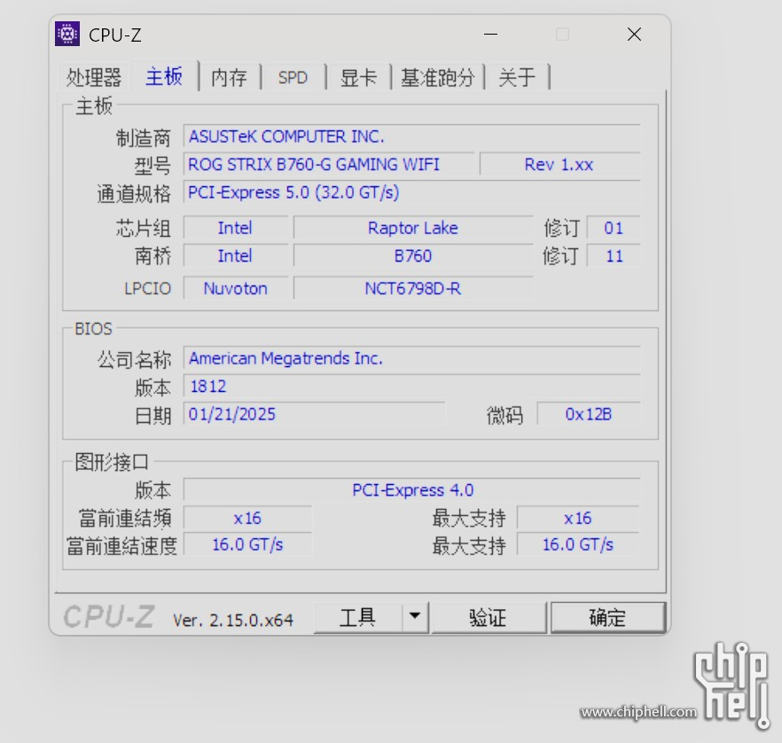Image resolution: width=782 pixels, height=743 pixels.
Task: Close the CPU-Z window
Action: click(x=634, y=35)
